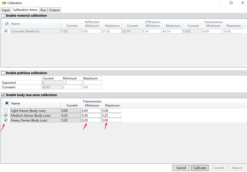Enable material calibration checkbox
The image size is (247, 172).
tap(3, 16)
